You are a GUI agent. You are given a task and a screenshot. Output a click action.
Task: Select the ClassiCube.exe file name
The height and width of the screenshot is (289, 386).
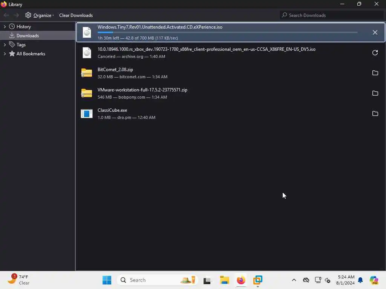112,110
